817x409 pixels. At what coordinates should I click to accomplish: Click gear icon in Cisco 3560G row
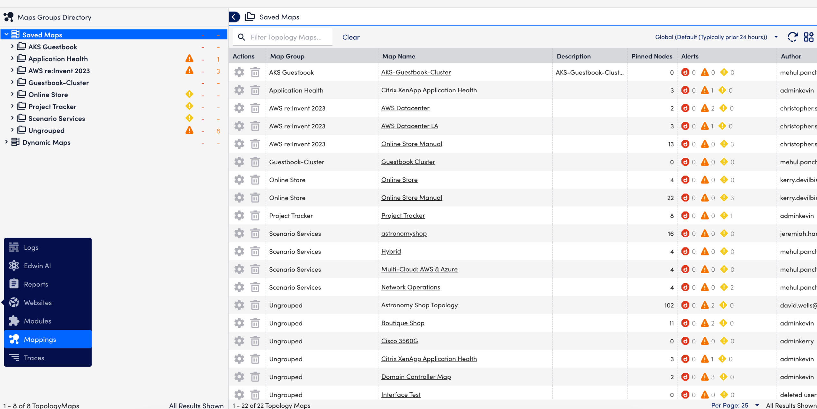(x=239, y=341)
